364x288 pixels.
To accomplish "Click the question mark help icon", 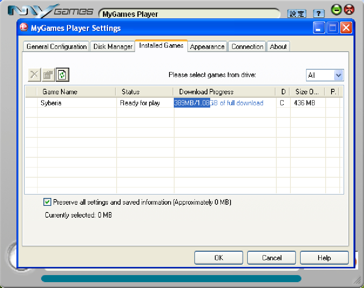I will point(319,14).
